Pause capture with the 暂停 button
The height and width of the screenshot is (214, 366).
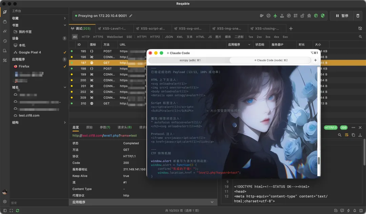pos(342,16)
